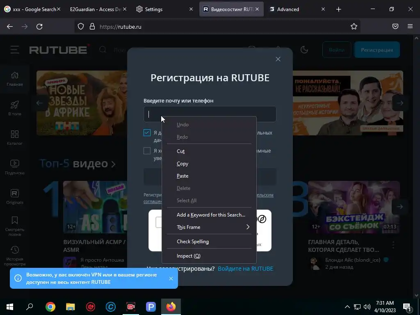Open История просмотра in the sidebar

(x=15, y=256)
